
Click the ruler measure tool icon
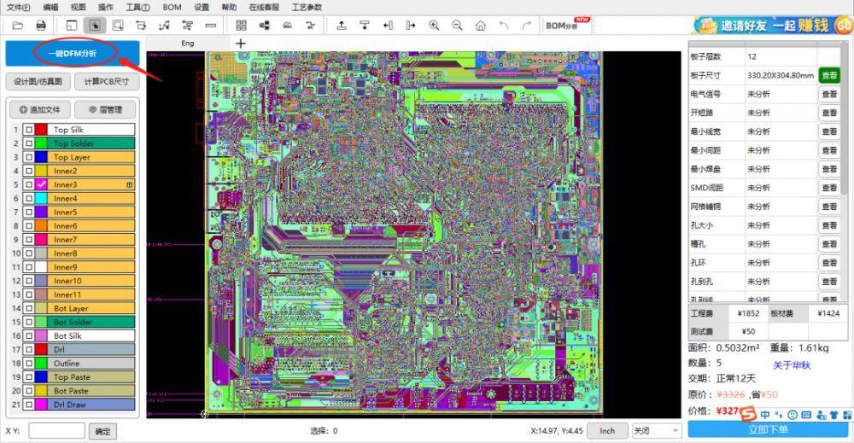(211, 26)
